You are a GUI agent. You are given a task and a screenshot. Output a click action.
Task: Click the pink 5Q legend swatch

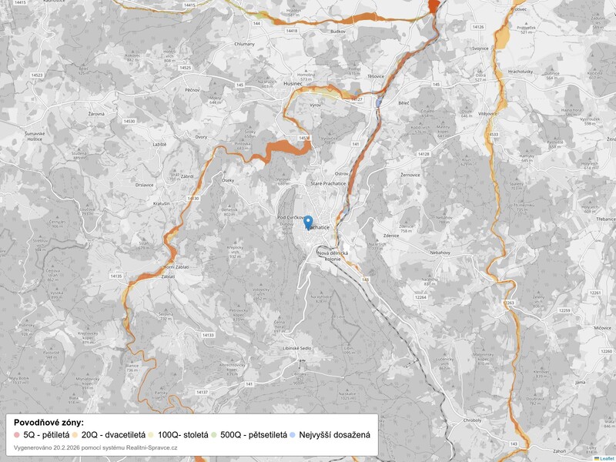17,435
